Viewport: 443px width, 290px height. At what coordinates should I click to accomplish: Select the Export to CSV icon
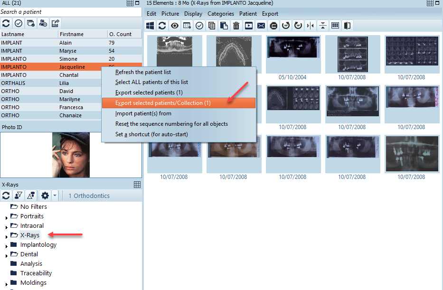click(x=56, y=24)
